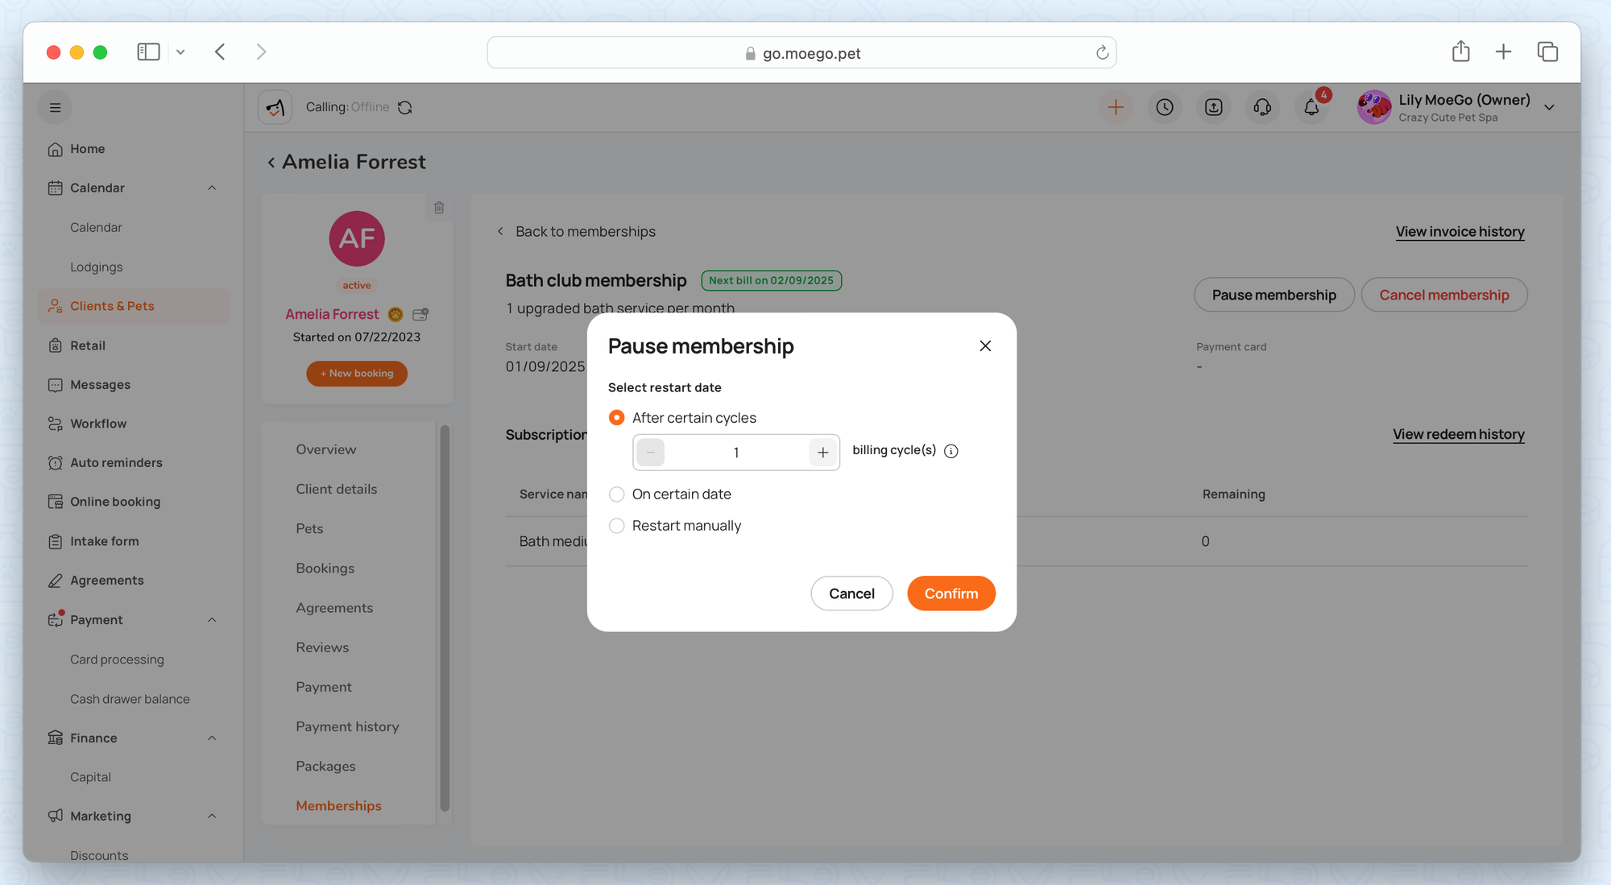Viewport: 1611px width, 885px height.
Task: Choose the Restart manually radio option
Action: click(x=617, y=525)
